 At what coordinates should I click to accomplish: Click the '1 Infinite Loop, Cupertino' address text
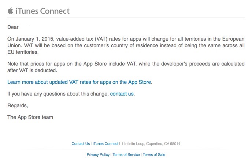point(151,143)
